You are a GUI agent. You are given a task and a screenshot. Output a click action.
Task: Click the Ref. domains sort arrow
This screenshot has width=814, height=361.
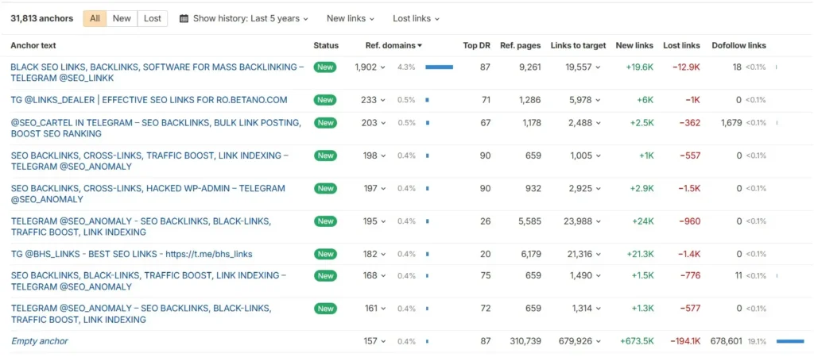[420, 46]
